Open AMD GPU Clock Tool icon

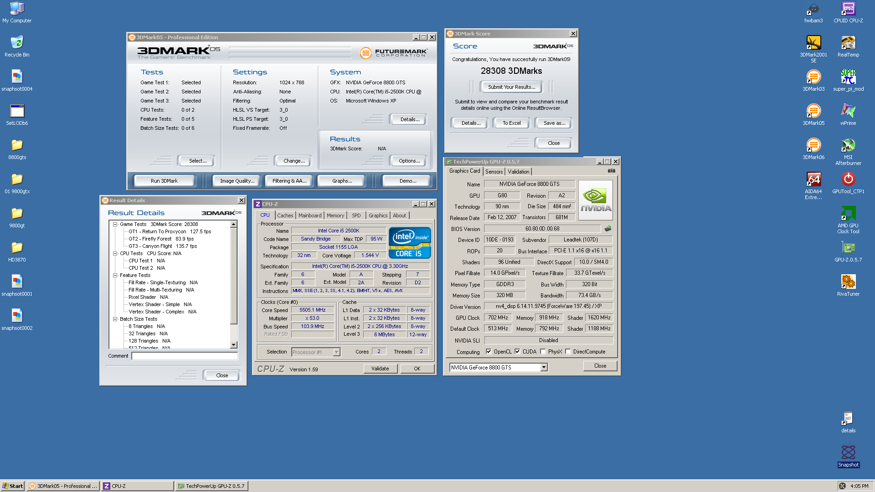(x=848, y=220)
